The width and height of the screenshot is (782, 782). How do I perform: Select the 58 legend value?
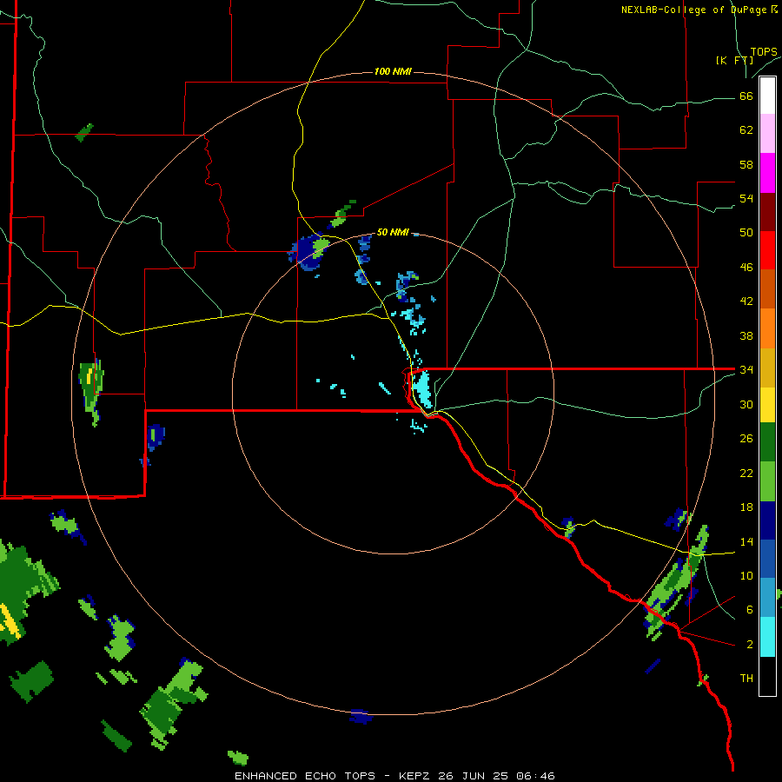tap(746, 164)
